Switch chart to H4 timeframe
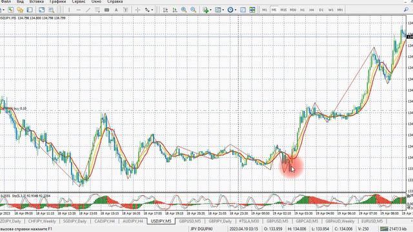This screenshot has width=413, height=232. (312, 10)
